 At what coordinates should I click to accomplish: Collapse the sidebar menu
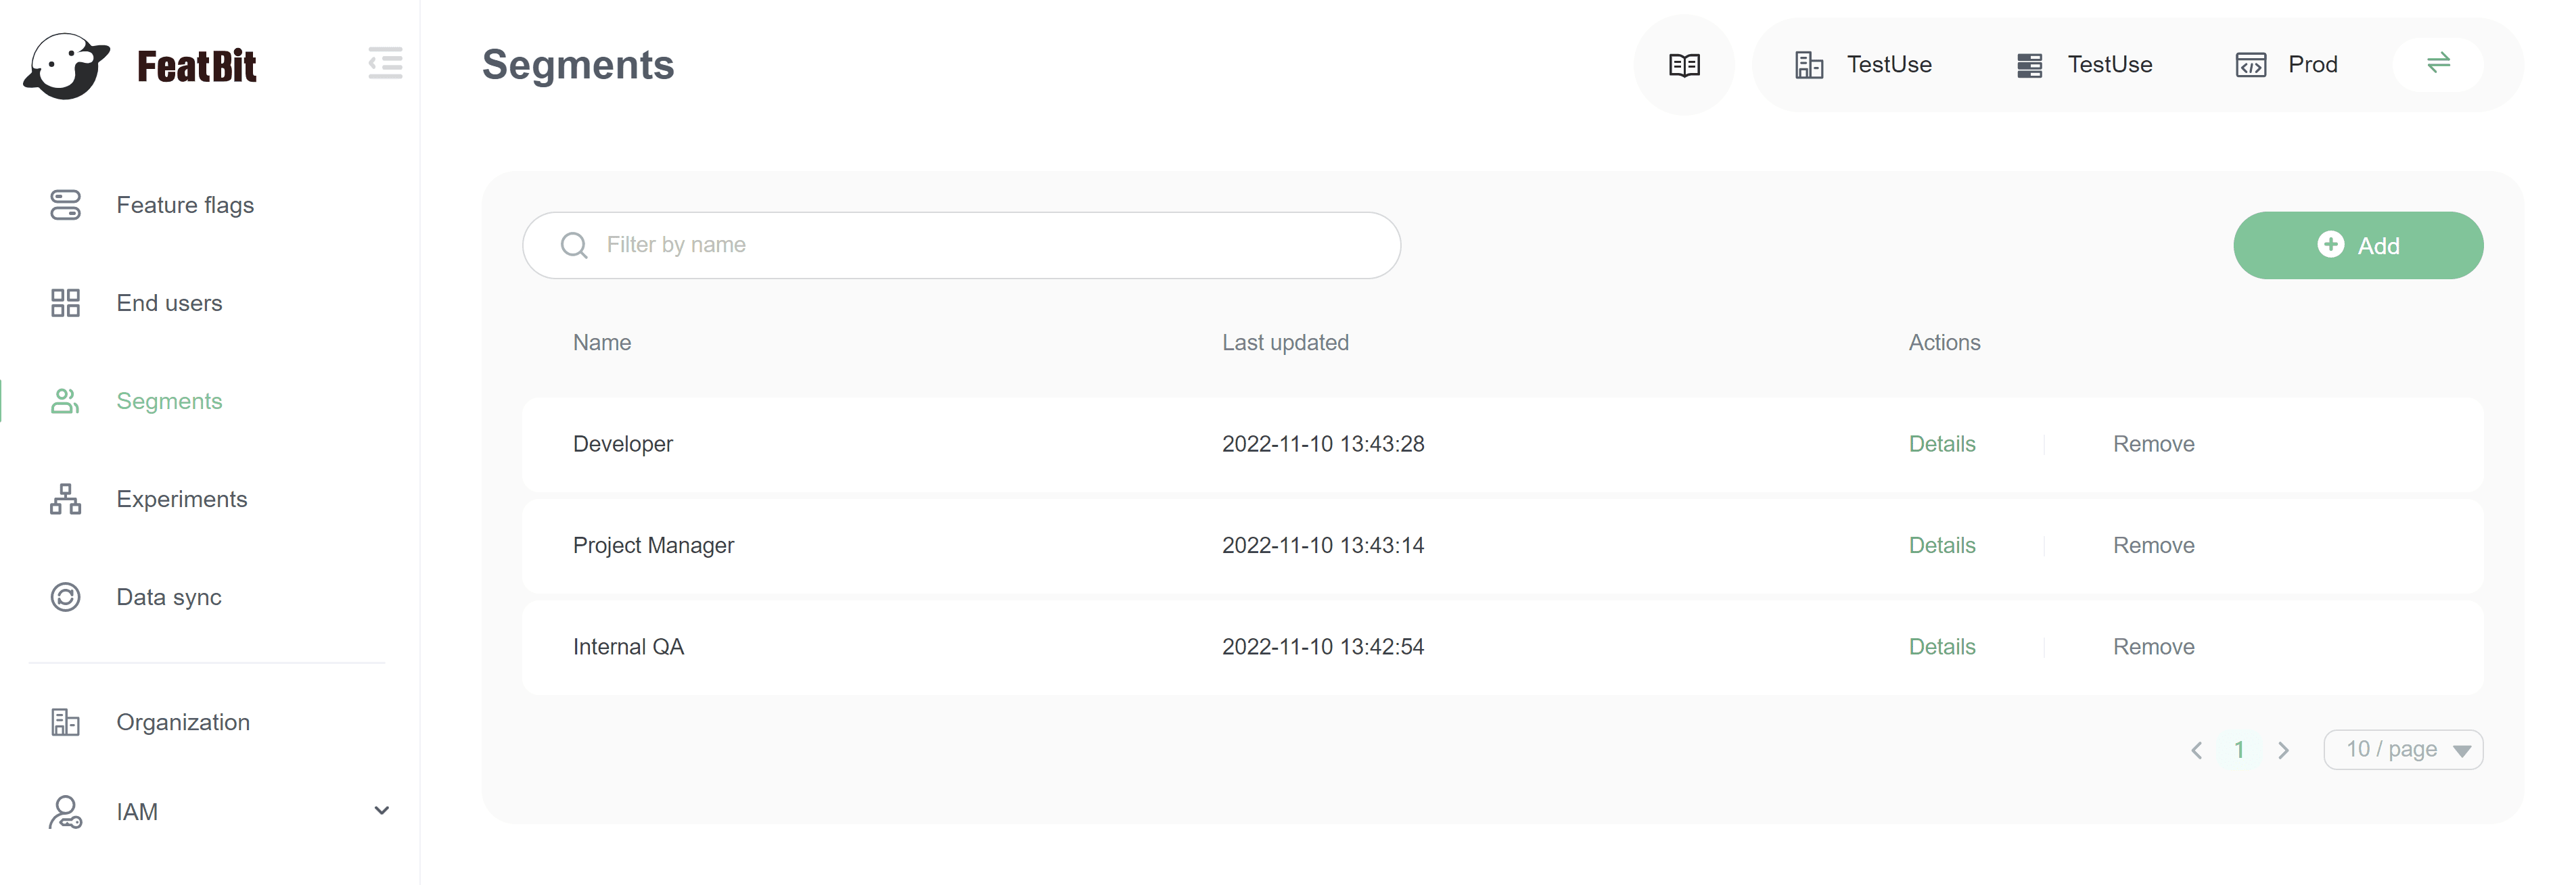point(385,63)
